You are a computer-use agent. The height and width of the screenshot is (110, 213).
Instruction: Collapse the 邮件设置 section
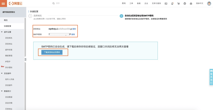(2, 32)
